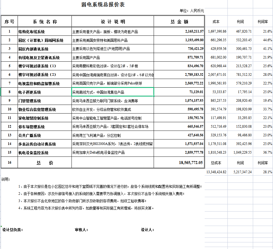The height and width of the screenshot is (249, 273).
Task: Select the 设计人 label cell
Action: click(147, 230)
